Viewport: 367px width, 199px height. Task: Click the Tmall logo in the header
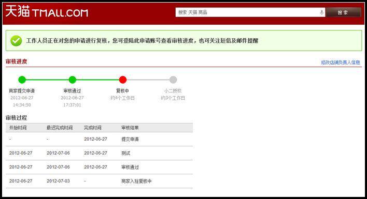tap(47, 12)
